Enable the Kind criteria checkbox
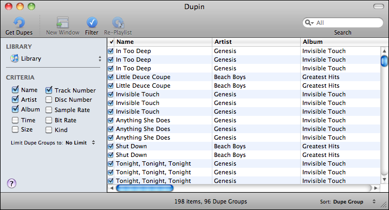 coord(49,130)
